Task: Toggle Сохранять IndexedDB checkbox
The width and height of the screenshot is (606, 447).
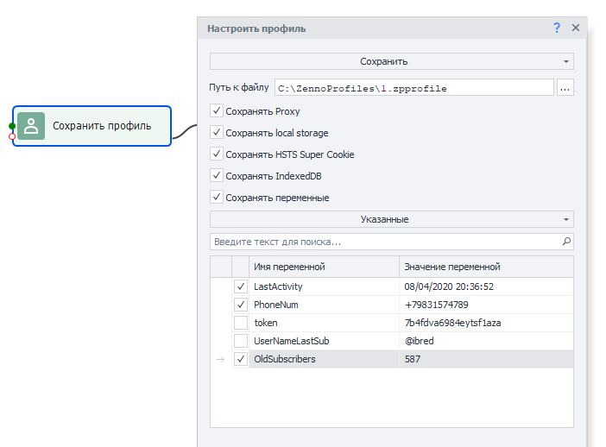Action: [x=217, y=176]
